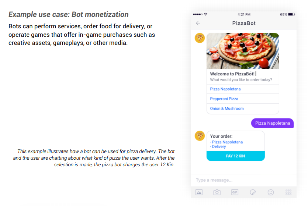Open the GIF picker
This screenshot has height=206, width=308.
point(235,192)
